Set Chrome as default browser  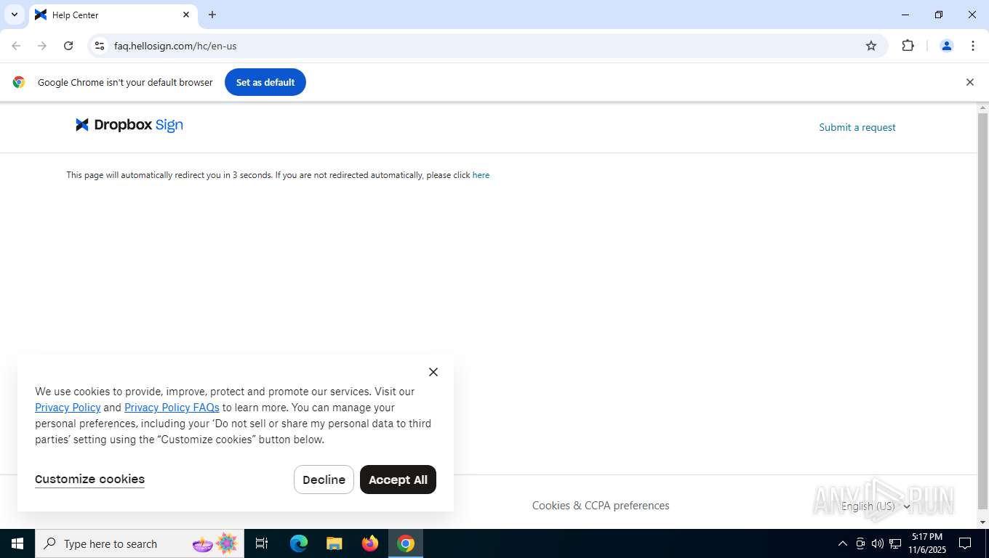(265, 82)
